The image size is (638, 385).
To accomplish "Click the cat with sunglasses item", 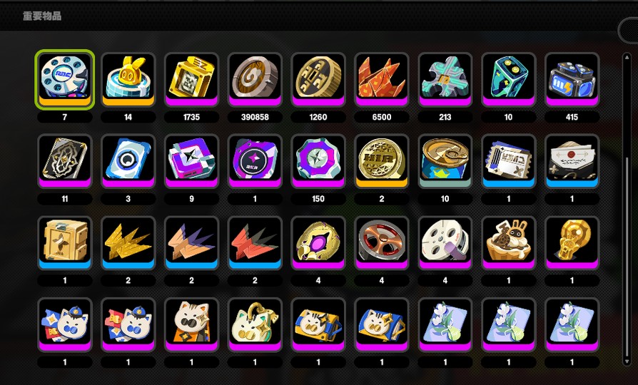I will [192, 325].
